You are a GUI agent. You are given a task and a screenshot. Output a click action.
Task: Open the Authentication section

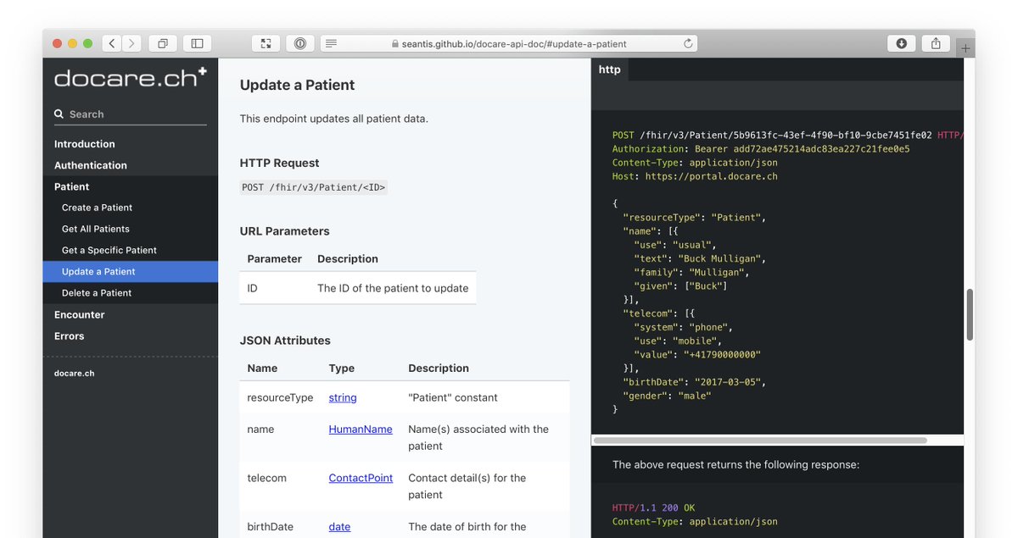pyautogui.click(x=91, y=165)
